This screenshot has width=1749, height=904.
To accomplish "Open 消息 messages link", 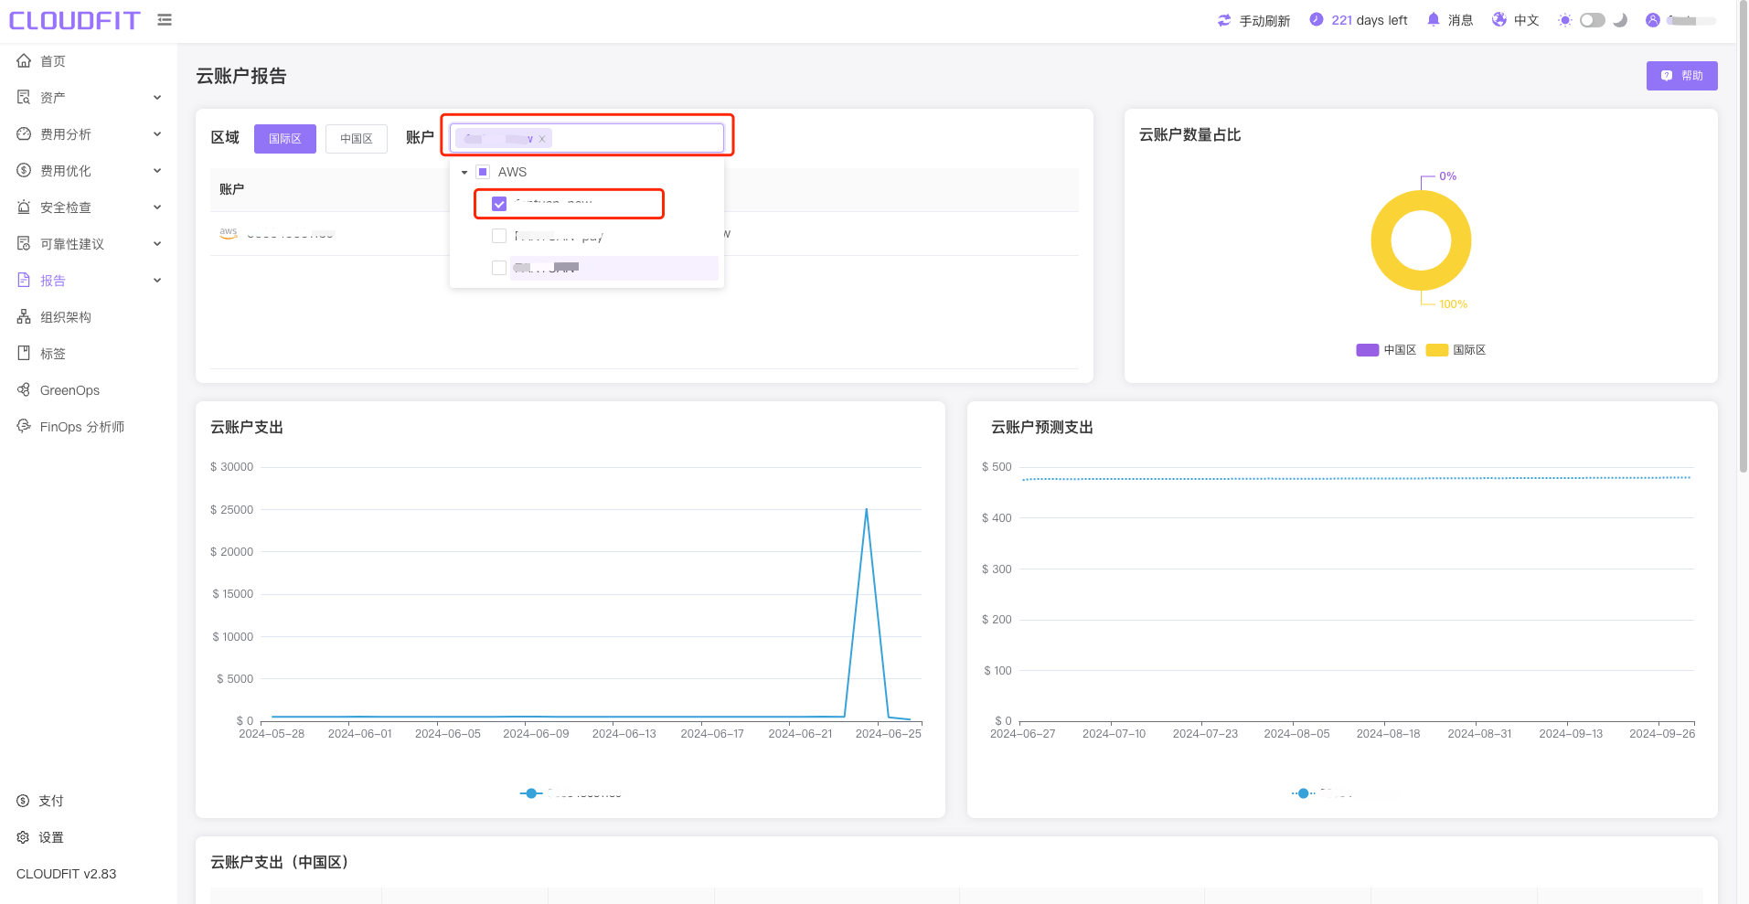I will click(x=1460, y=20).
